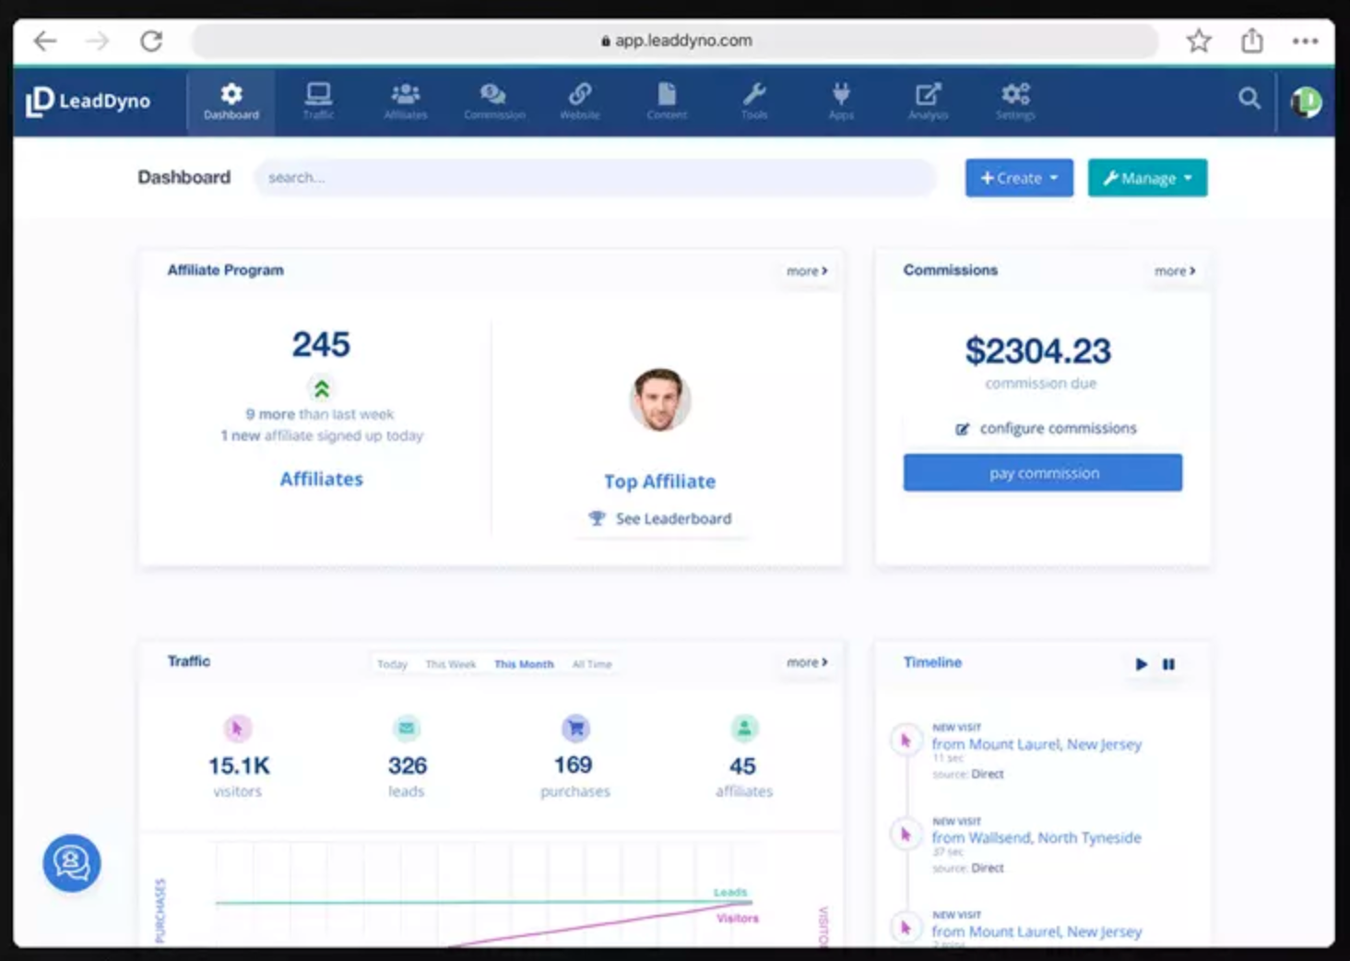Open the Top Affiliate link
Viewport: 1350px width, 961px height.
point(660,481)
